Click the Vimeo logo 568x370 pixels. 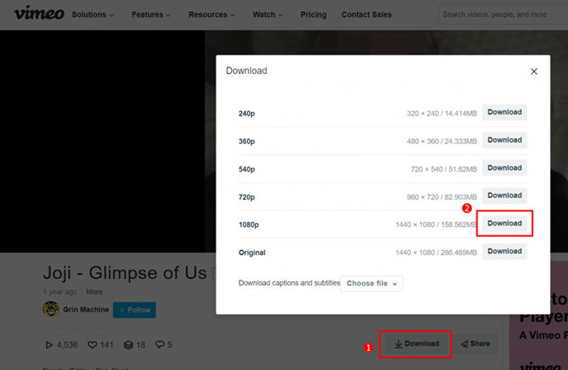[33, 13]
